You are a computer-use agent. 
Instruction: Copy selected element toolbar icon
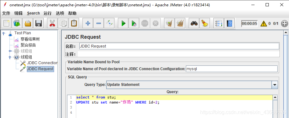tap(63, 23)
